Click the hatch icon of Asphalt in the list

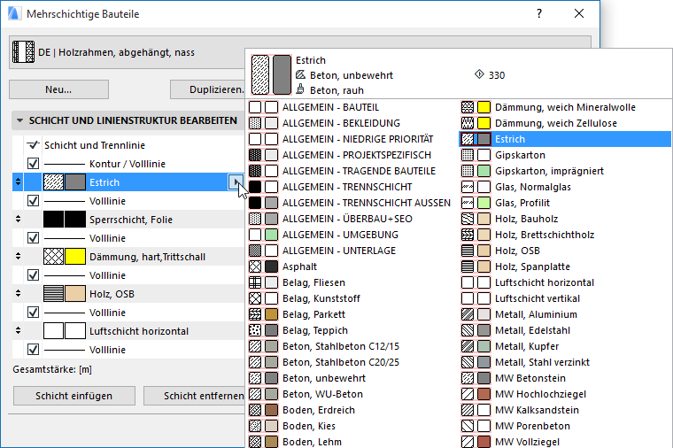pyautogui.click(x=255, y=266)
